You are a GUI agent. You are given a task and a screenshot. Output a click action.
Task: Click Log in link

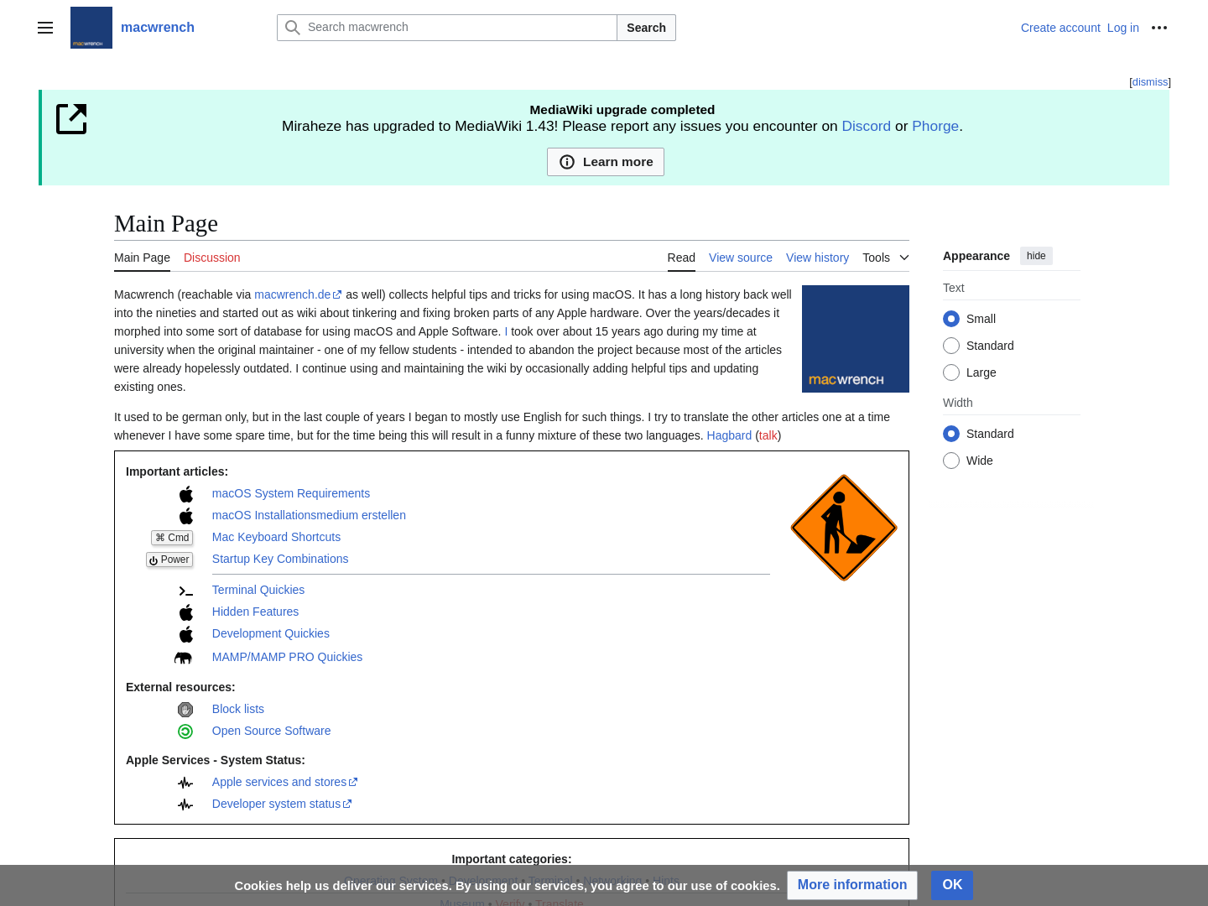[1123, 28]
